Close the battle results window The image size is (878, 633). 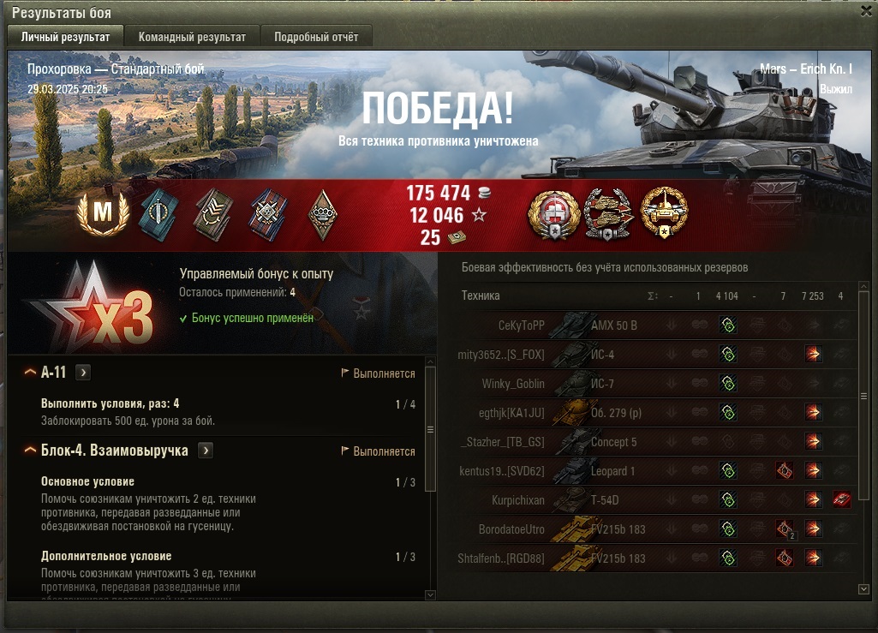point(866,11)
